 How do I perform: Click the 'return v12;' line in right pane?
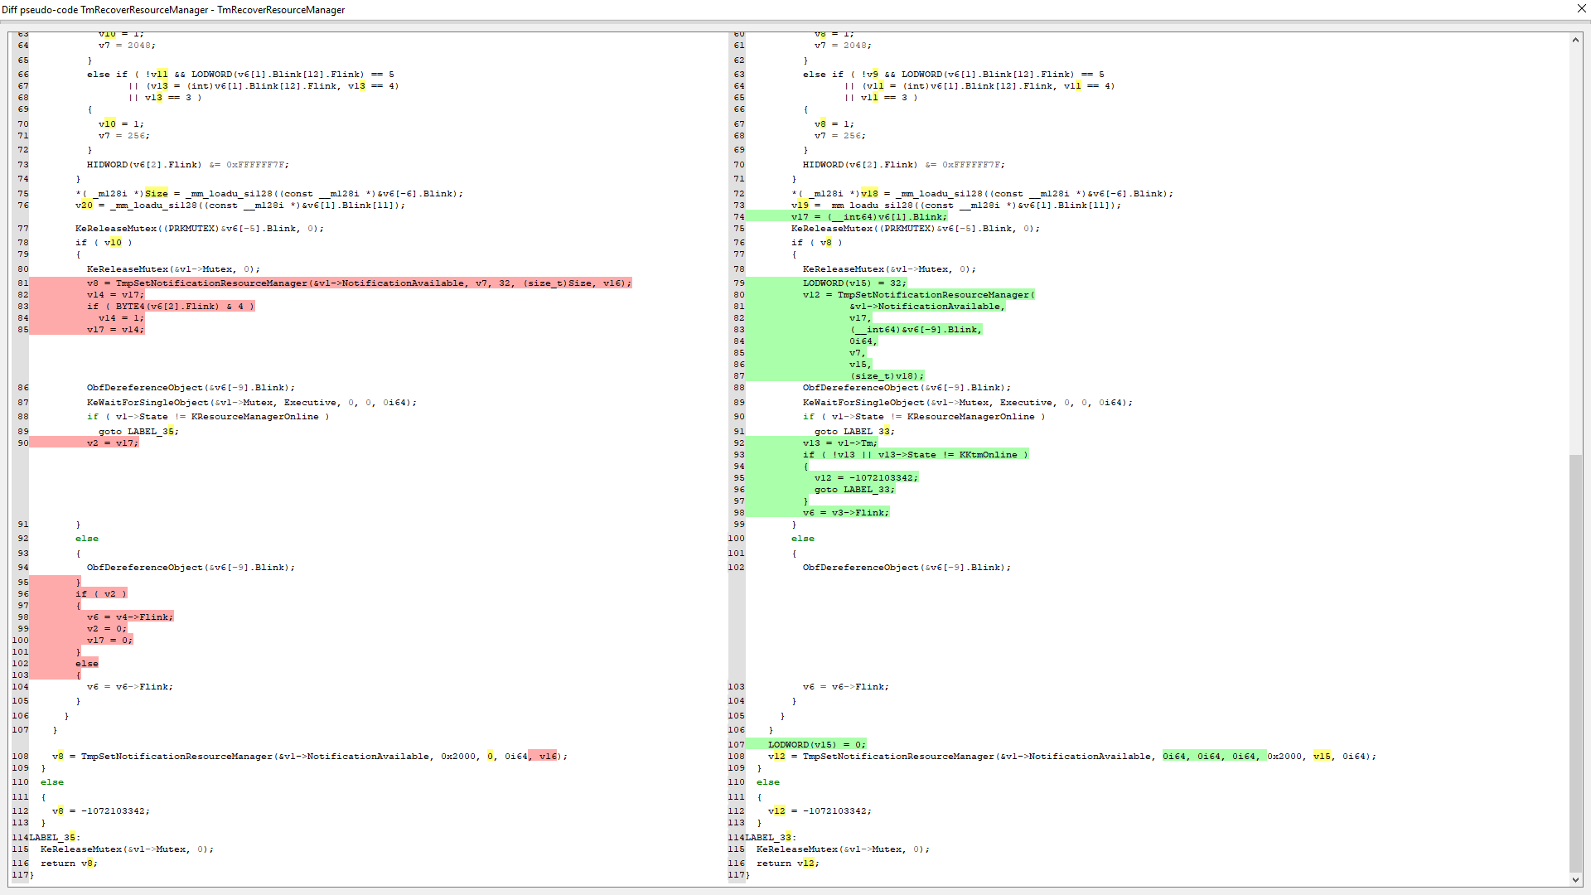click(x=787, y=864)
